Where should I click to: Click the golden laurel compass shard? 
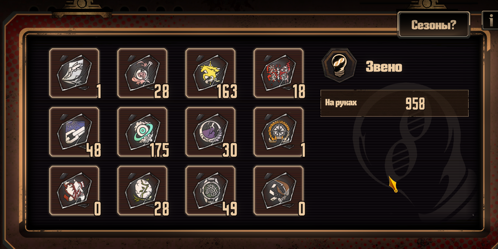coord(278,132)
